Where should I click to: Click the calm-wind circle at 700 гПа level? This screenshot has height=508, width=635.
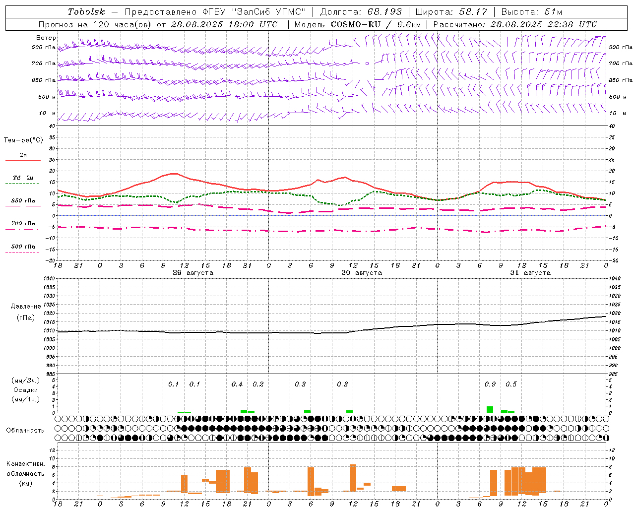click(367, 63)
